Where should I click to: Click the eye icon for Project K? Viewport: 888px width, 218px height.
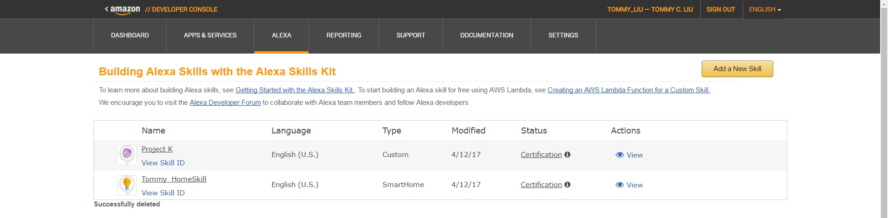pyautogui.click(x=620, y=155)
